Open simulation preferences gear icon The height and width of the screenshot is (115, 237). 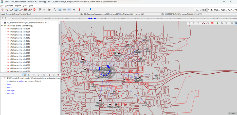[x=74, y=10]
